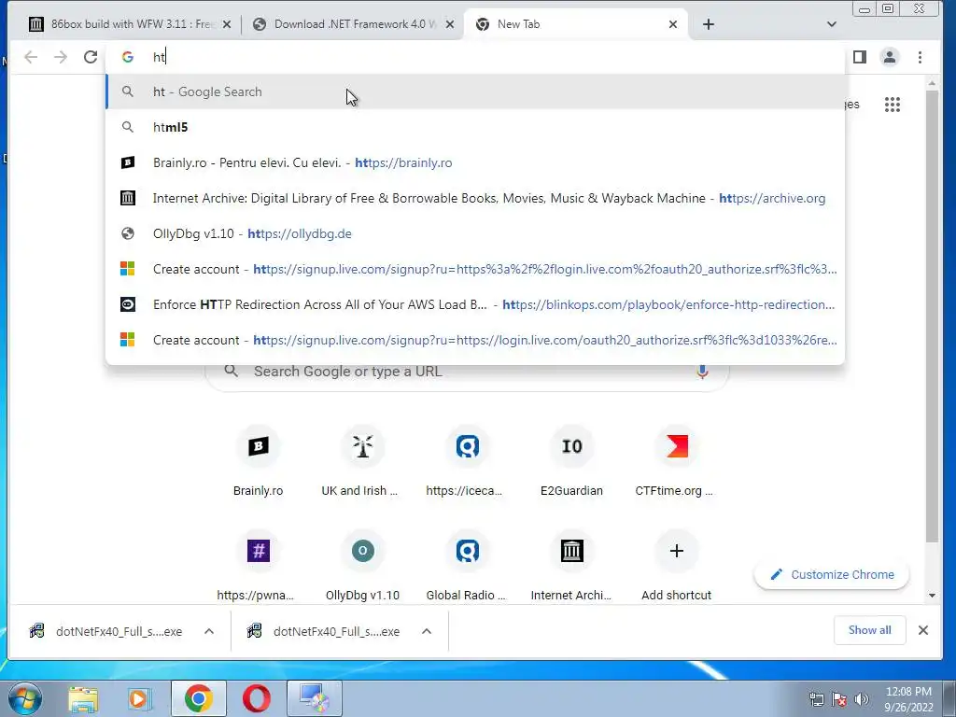Go forward with the forward arrow
This screenshot has height=717, width=956.
[61, 57]
